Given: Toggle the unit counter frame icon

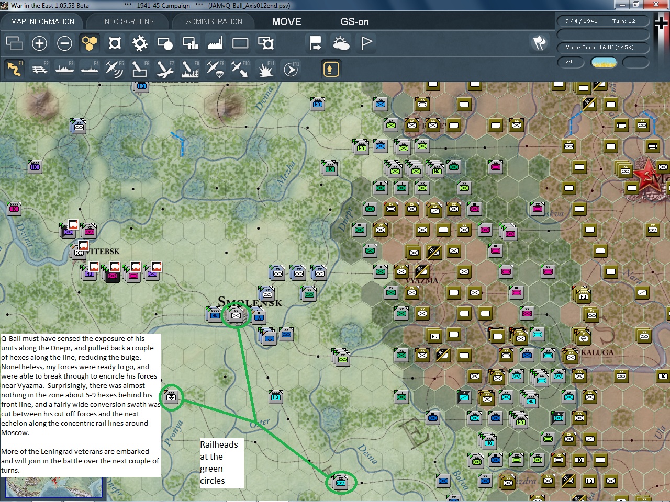Looking at the screenshot, I should coord(115,43).
